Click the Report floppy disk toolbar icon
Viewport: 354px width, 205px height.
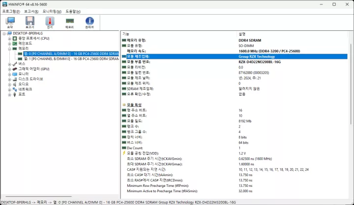click(x=30, y=22)
